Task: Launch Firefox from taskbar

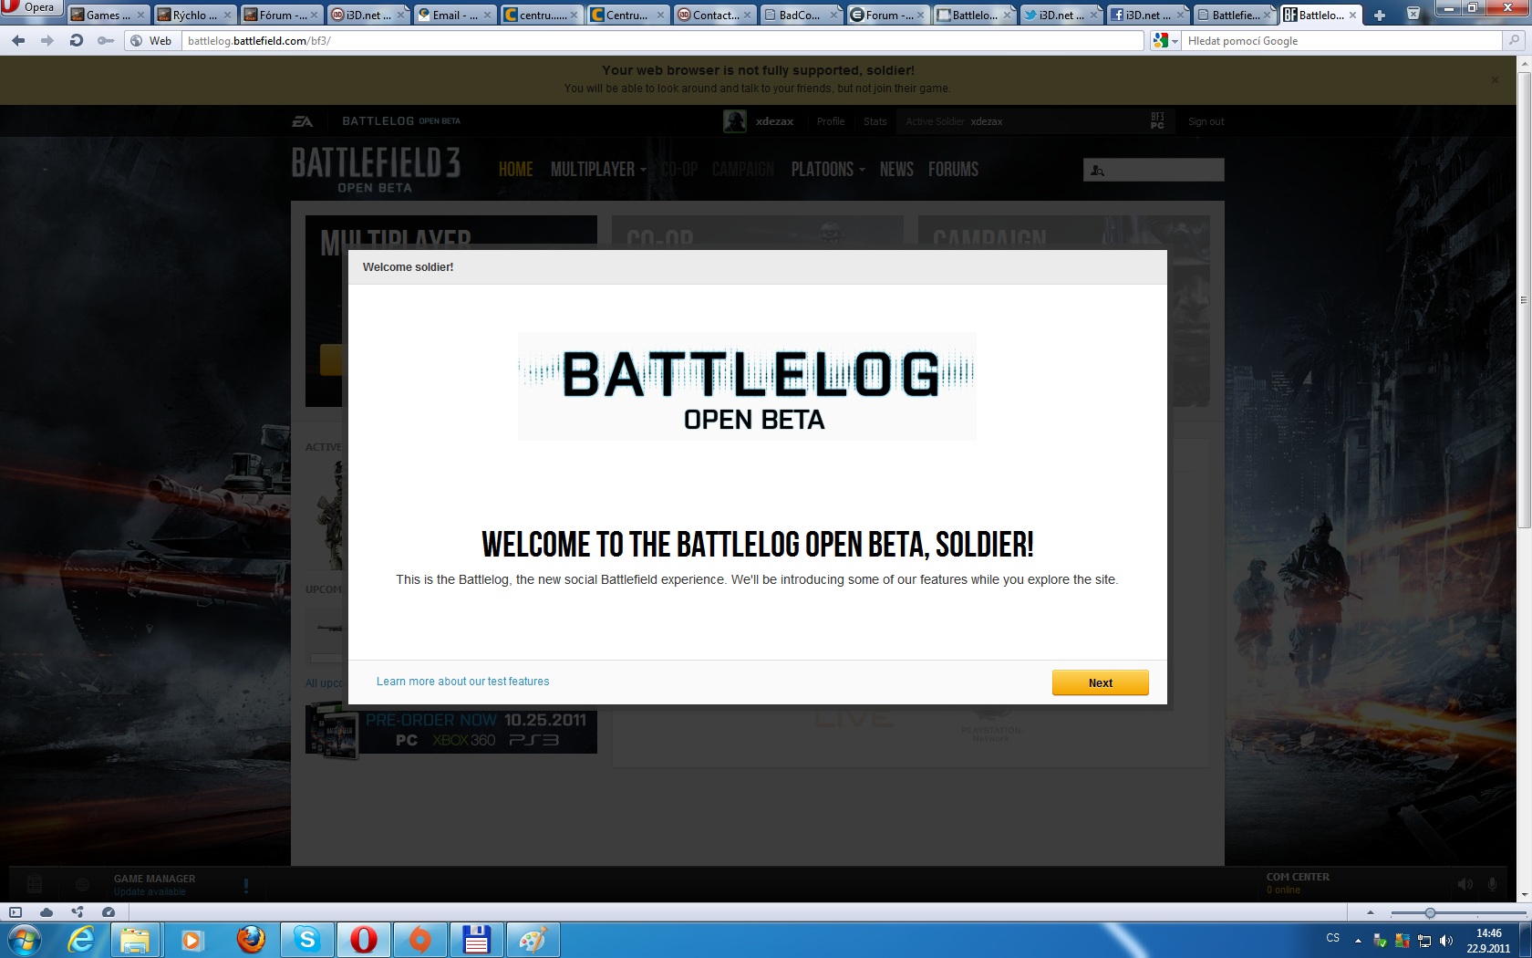Action: tap(250, 940)
